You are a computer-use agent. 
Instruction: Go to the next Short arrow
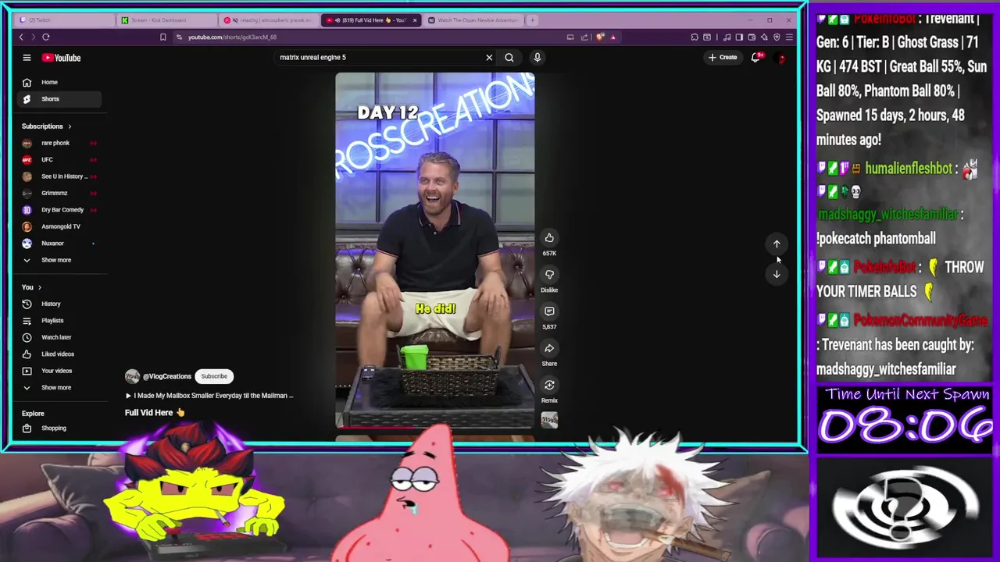777,274
